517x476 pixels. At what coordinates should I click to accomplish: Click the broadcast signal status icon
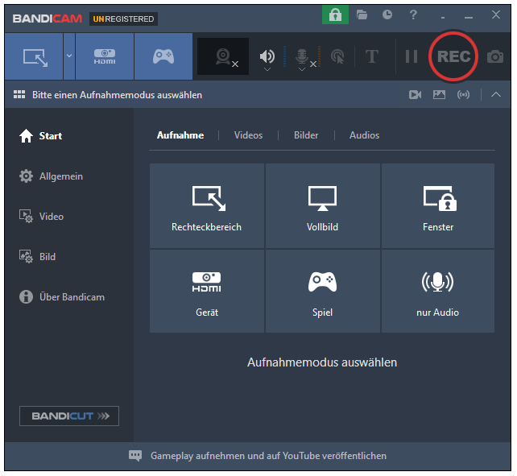(463, 95)
